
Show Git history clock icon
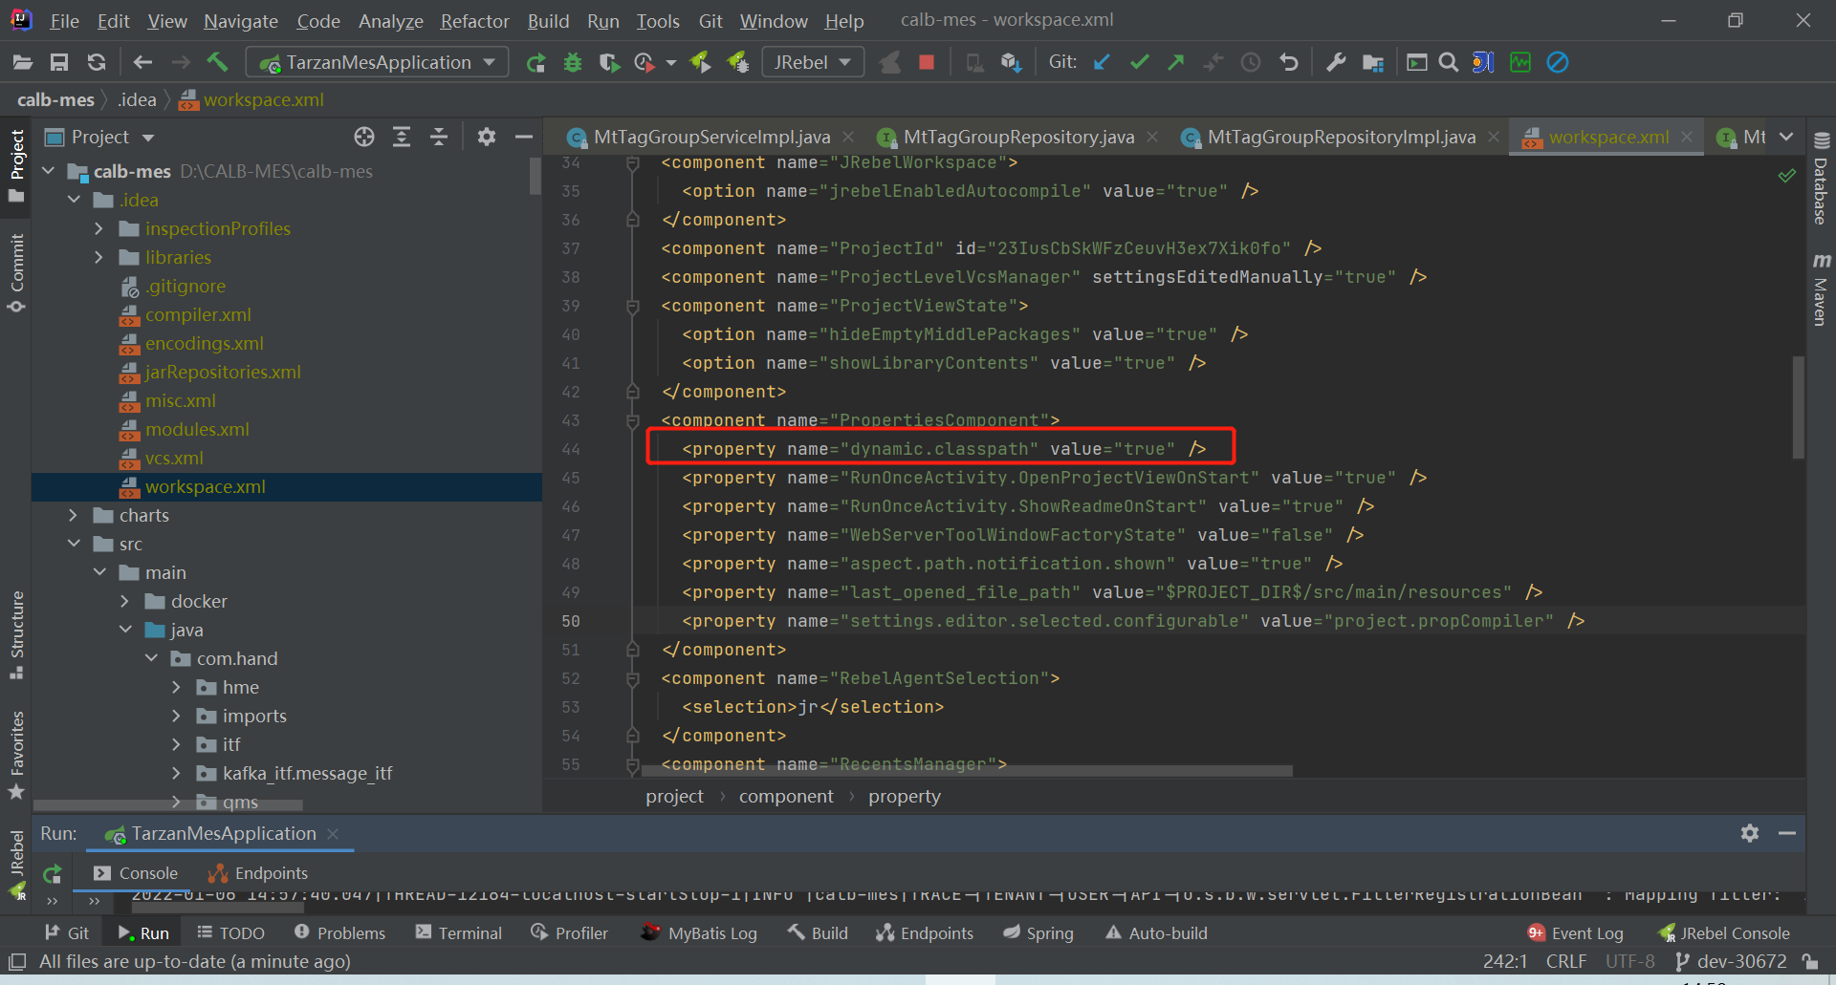point(1251,63)
